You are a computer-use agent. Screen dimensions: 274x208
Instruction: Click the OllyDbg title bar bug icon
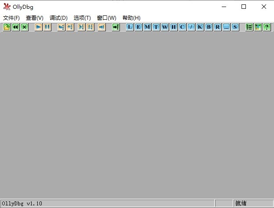(7, 7)
